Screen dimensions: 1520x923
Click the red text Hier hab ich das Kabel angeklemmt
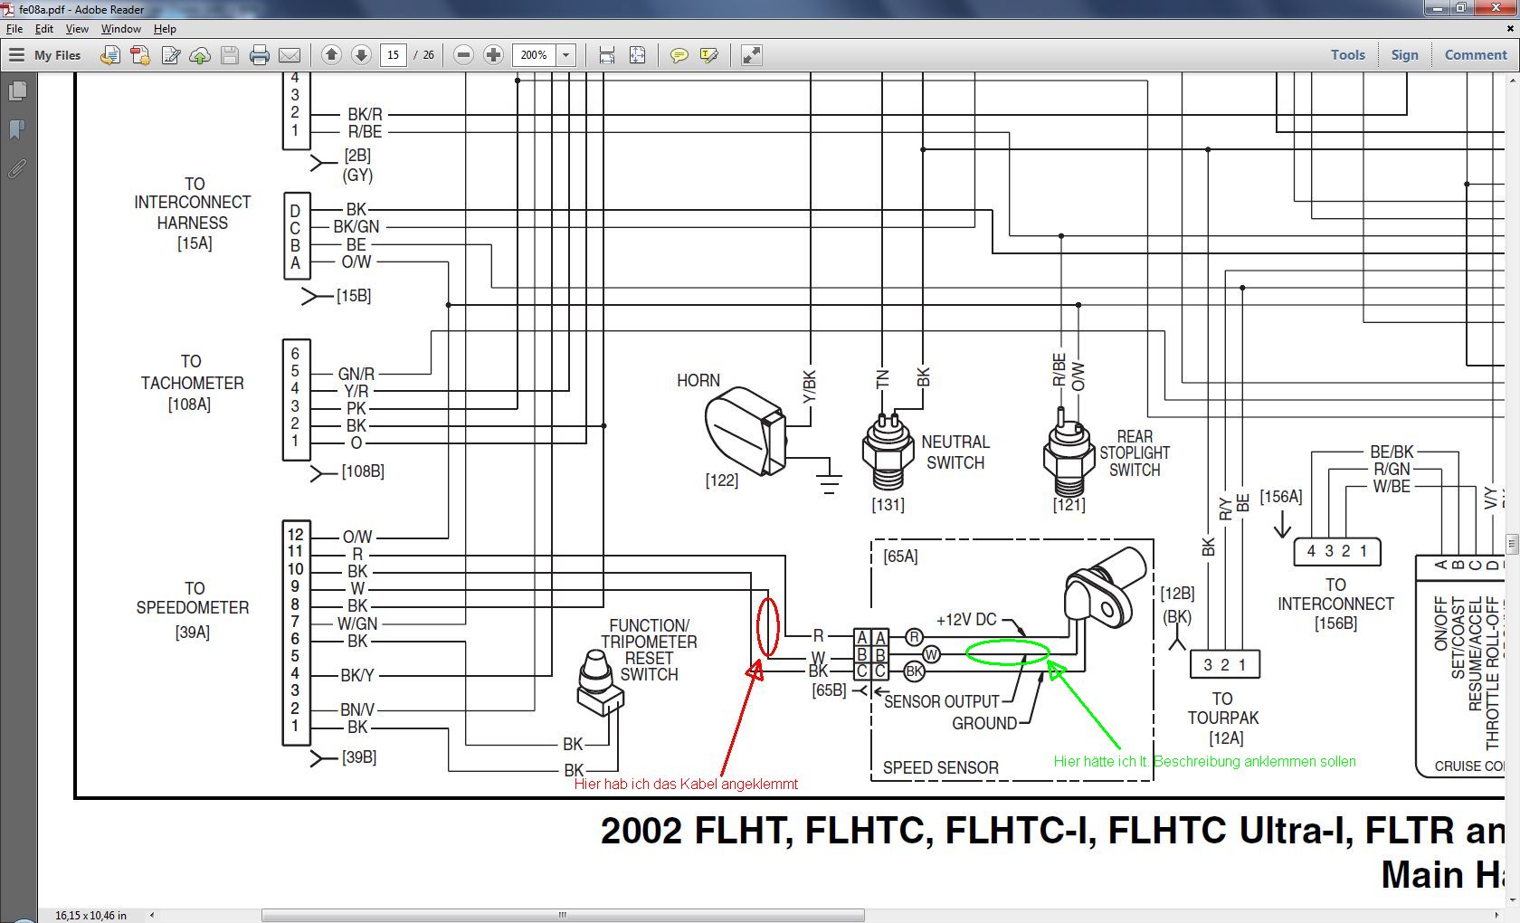click(686, 784)
